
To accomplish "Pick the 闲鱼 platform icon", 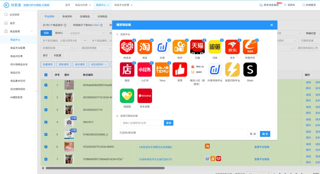I will 215,47.
